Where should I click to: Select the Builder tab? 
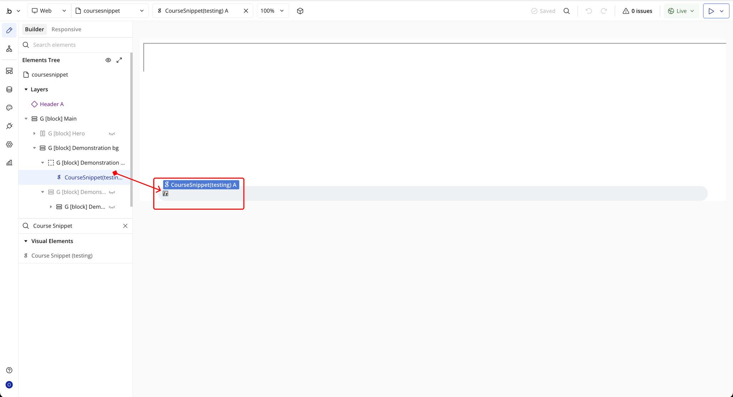pyautogui.click(x=34, y=29)
